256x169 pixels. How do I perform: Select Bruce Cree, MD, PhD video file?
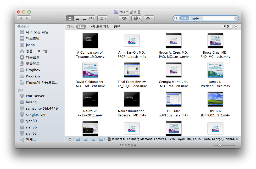coord(215,41)
